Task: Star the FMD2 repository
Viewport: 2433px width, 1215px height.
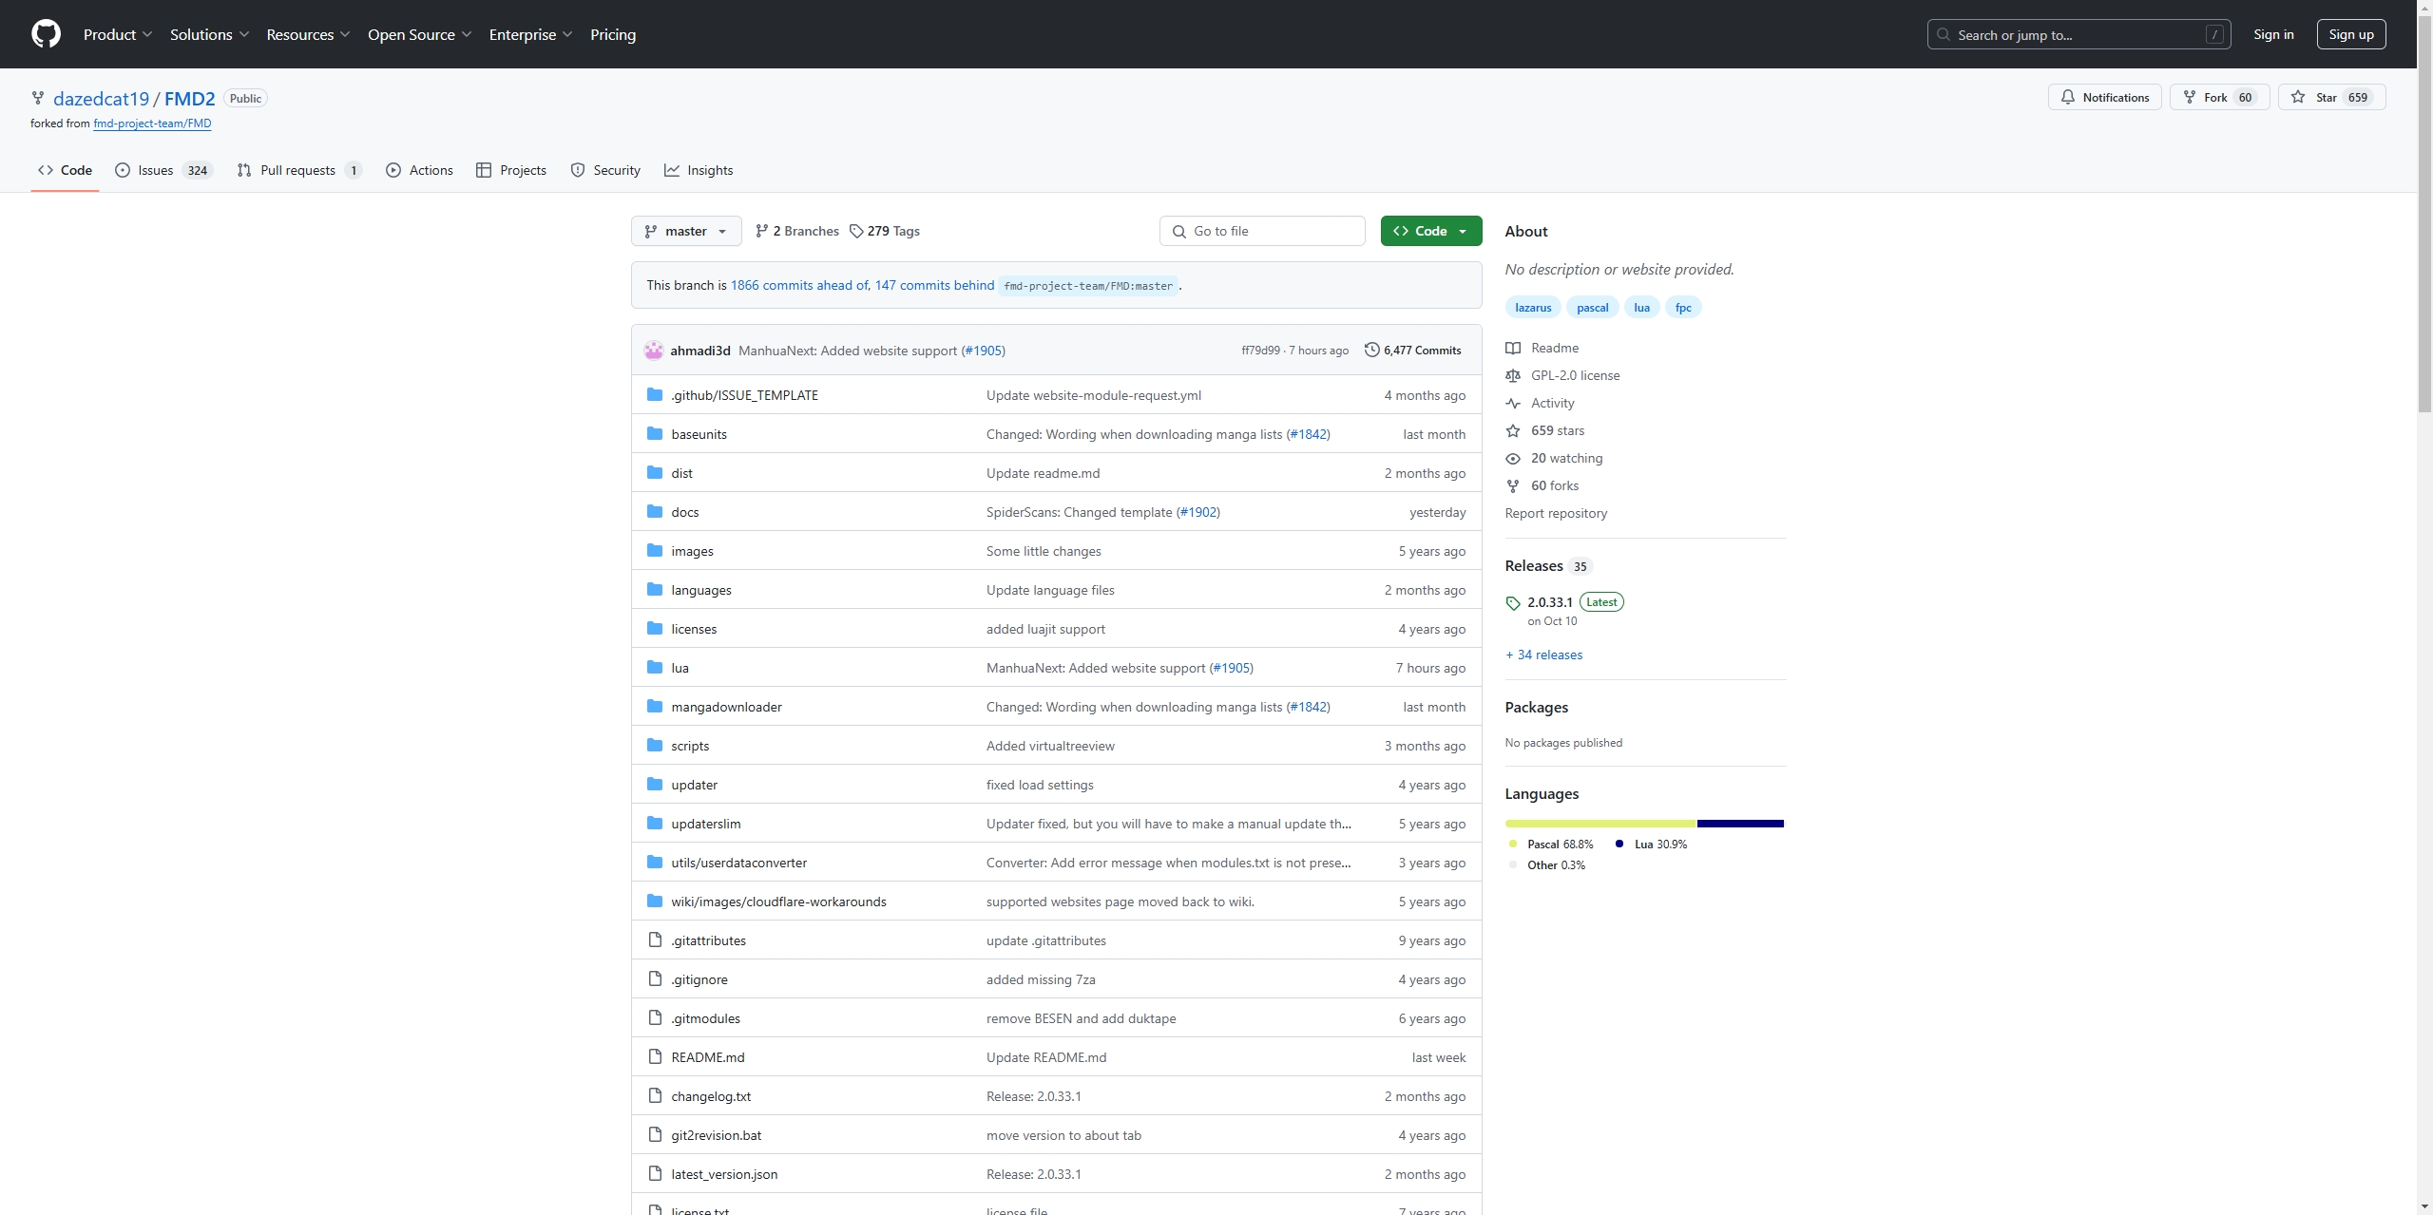Action: coord(2330,97)
